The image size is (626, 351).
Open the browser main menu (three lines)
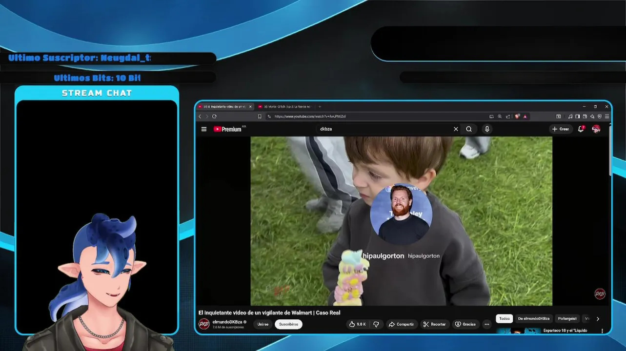tap(607, 117)
